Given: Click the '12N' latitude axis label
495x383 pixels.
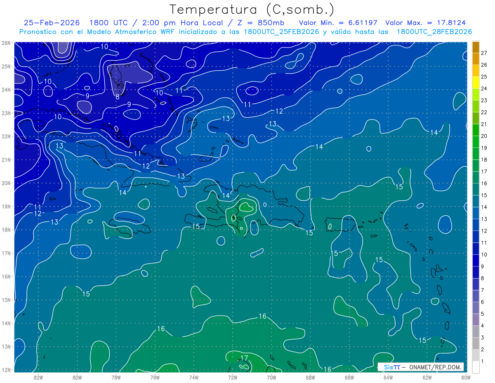Looking at the screenshot, I should point(6,370).
